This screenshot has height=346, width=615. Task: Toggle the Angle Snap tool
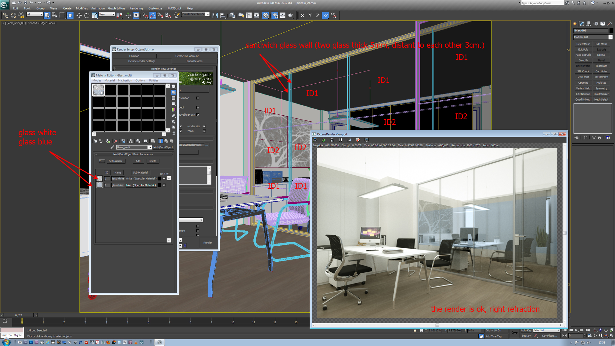coord(152,15)
